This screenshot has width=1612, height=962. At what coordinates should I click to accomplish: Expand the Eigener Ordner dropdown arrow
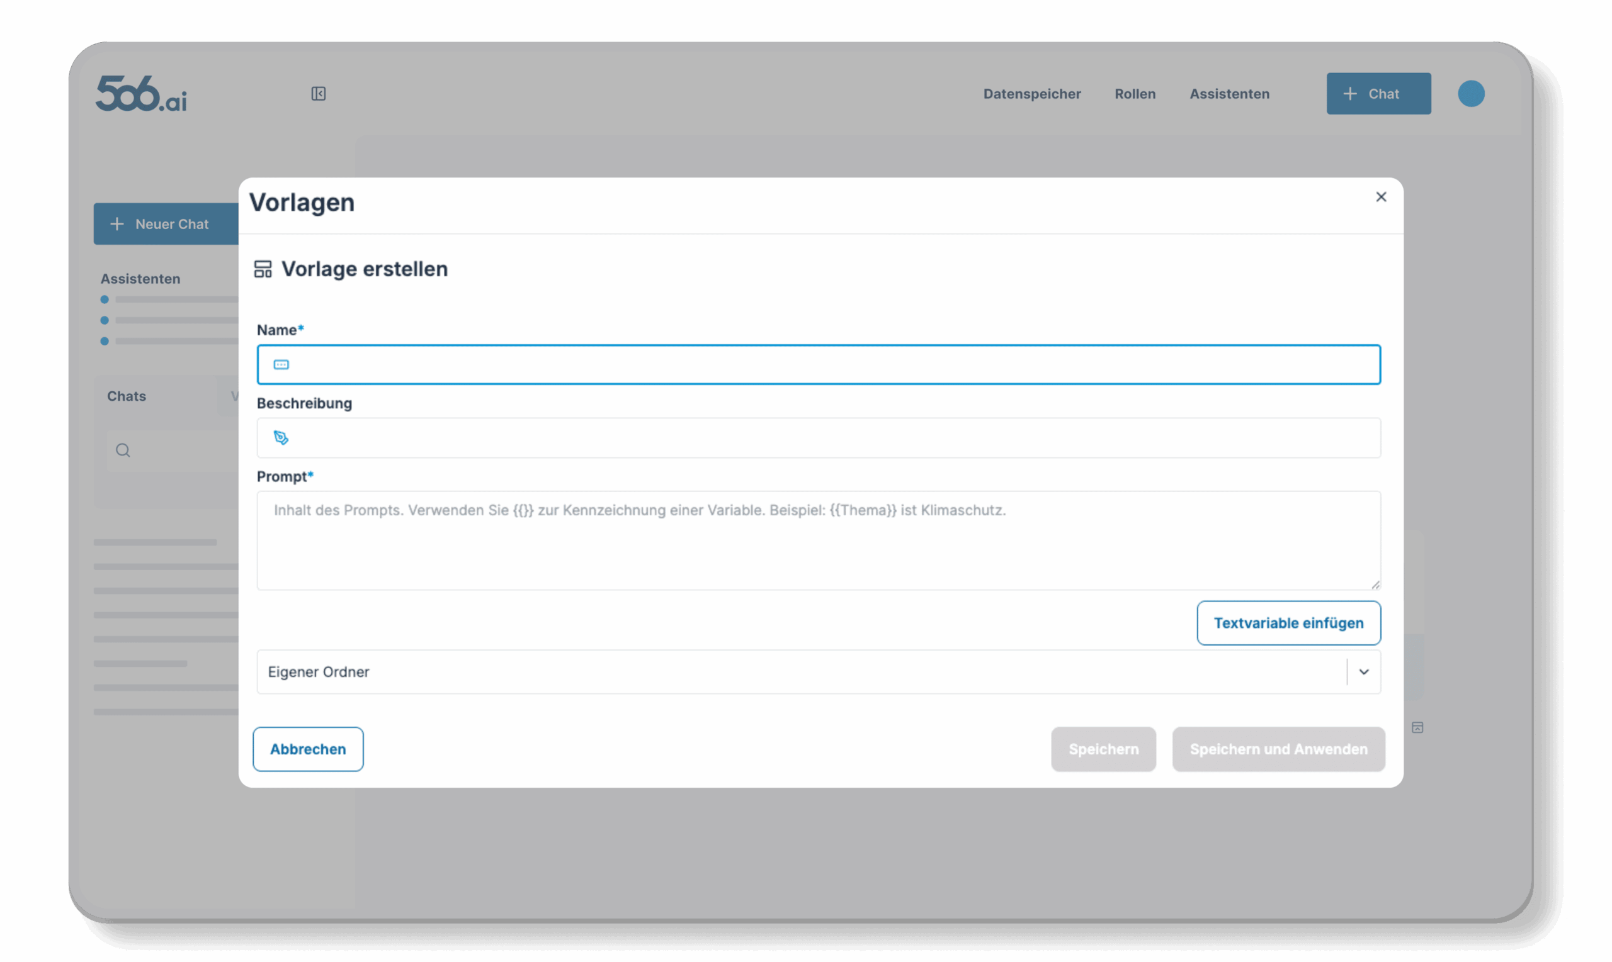pyautogui.click(x=1363, y=672)
